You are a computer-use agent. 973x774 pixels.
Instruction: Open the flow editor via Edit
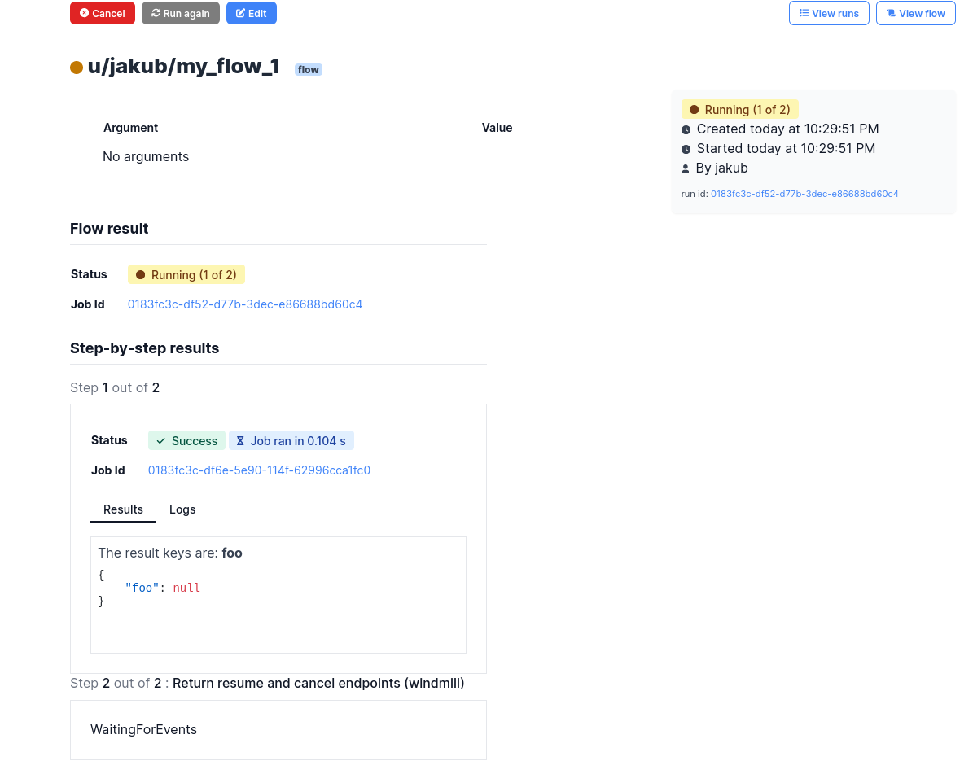click(251, 13)
